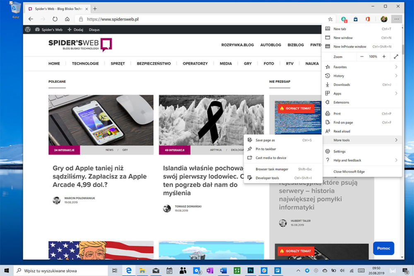
Task: Open the Windows Start menu
Action: tap(7, 271)
